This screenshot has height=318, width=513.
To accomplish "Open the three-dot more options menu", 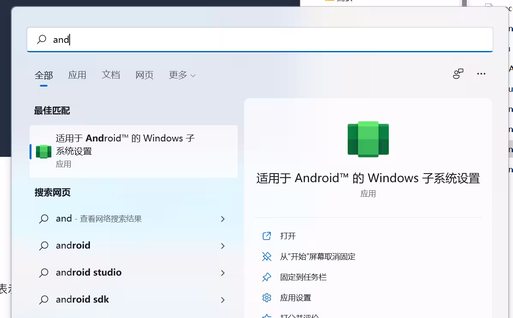I will pos(481,74).
